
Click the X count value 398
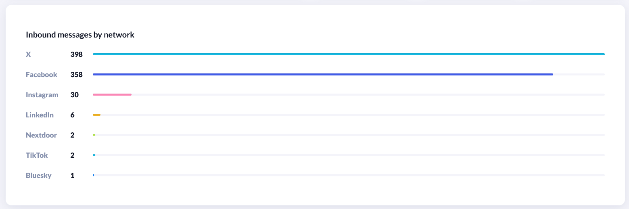click(x=76, y=54)
